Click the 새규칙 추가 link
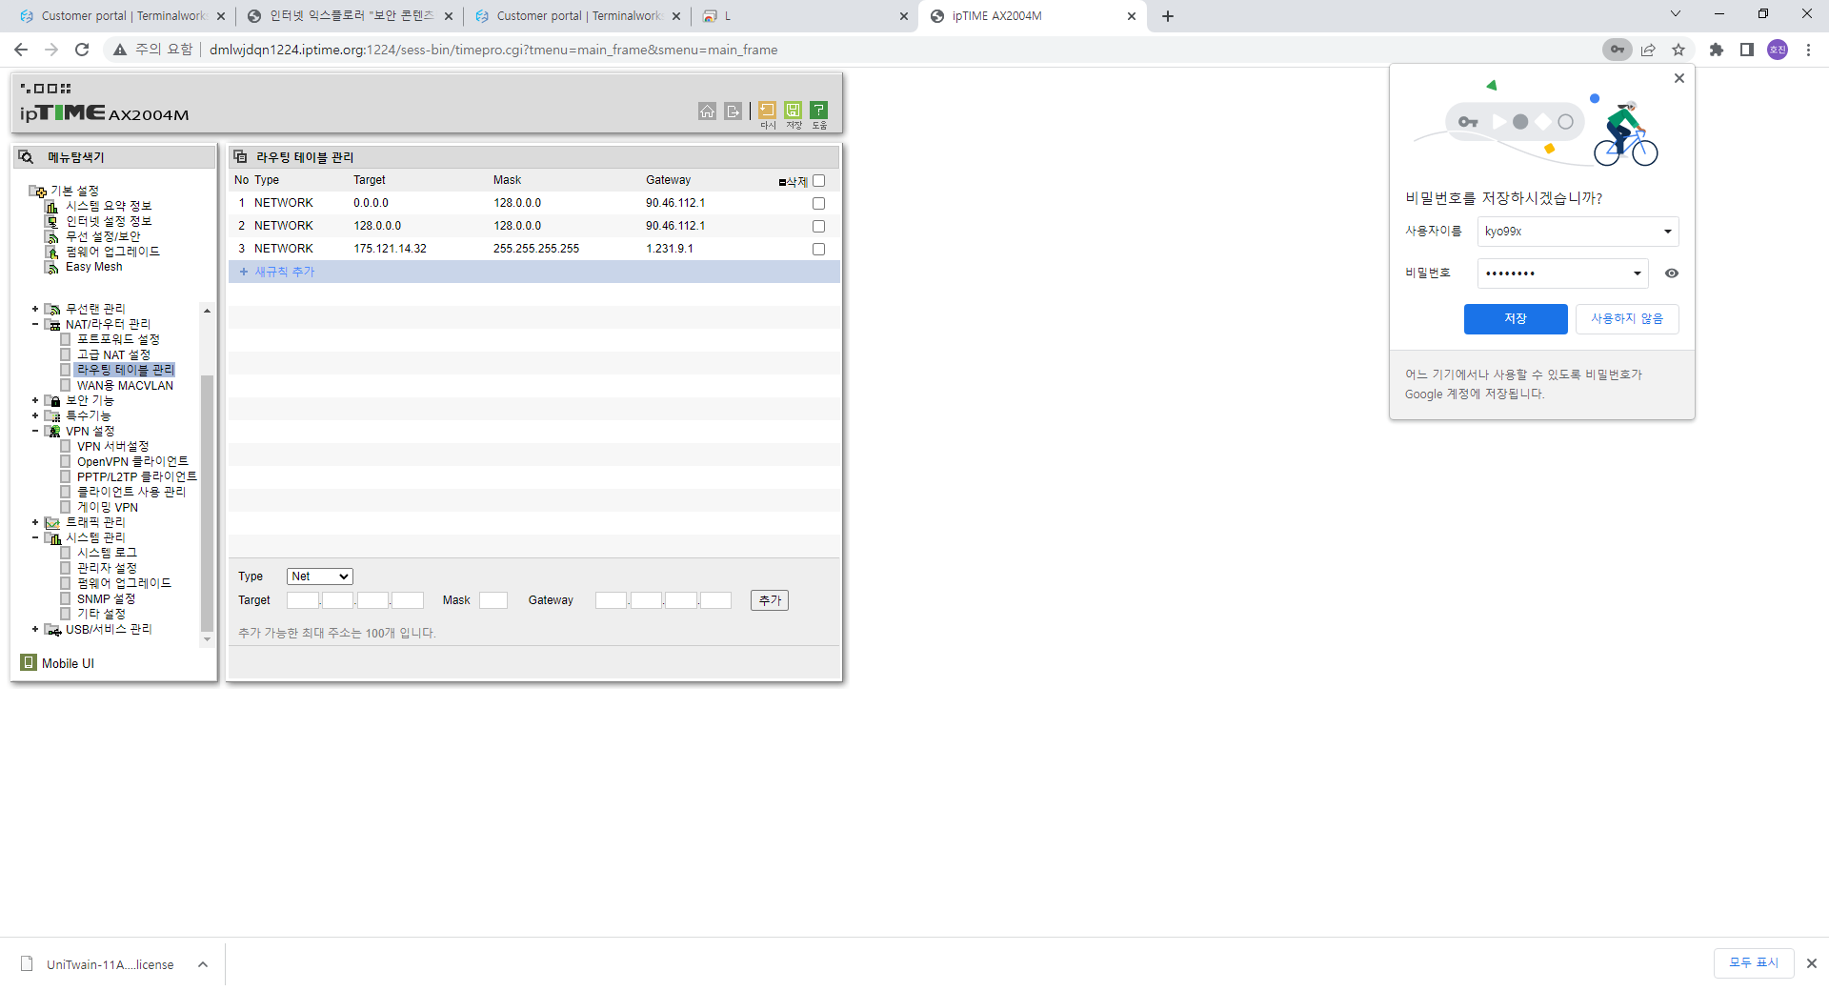The width and height of the screenshot is (1829, 991). click(284, 272)
